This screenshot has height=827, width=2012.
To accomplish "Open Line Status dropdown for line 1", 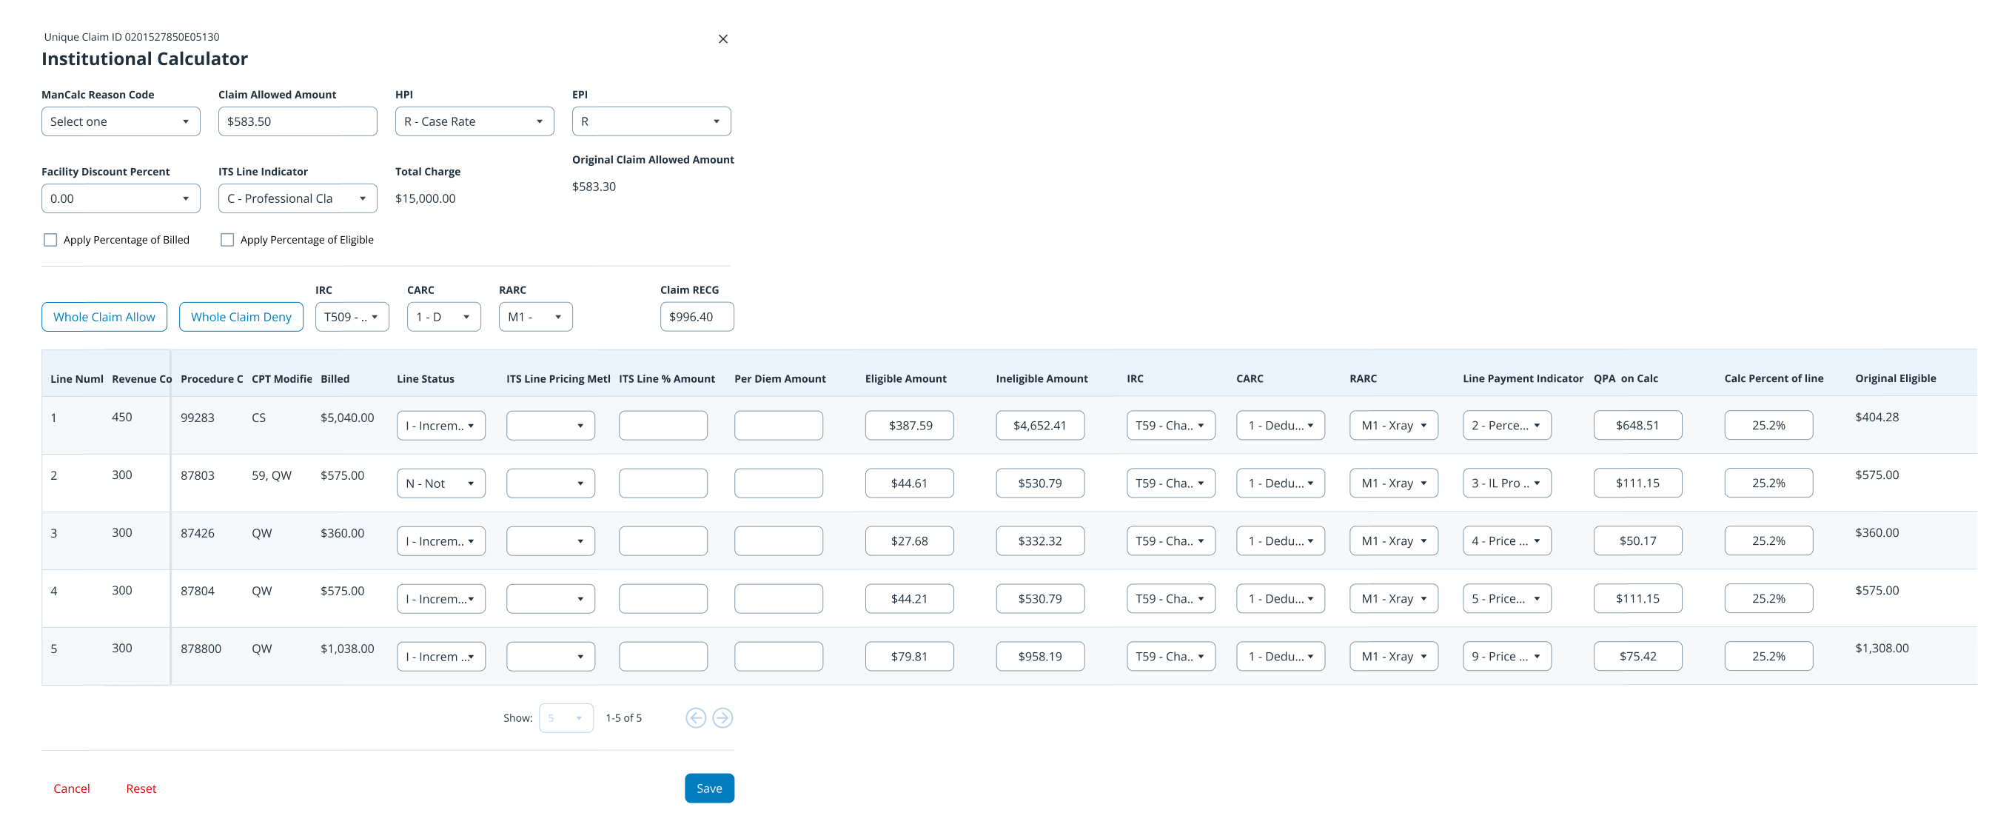I will click(x=441, y=426).
